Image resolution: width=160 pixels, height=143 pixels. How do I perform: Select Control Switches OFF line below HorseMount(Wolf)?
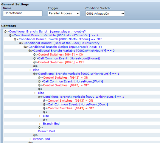click(82, 85)
